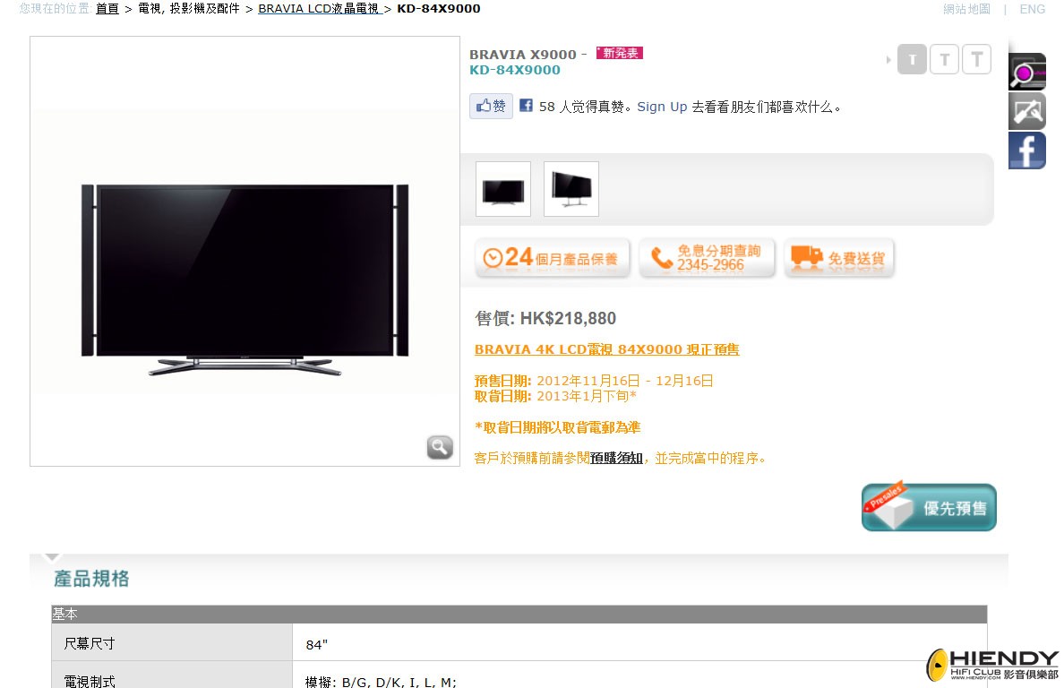Image resolution: width=1064 pixels, height=688 pixels.
Task: Click the interest-free instalment enquiry badge
Action: point(707,258)
